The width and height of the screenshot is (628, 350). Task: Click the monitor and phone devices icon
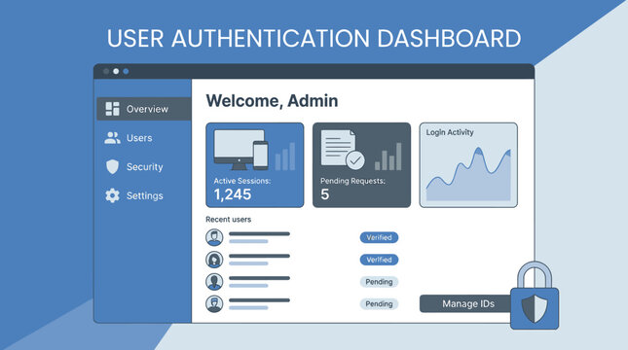click(x=240, y=150)
